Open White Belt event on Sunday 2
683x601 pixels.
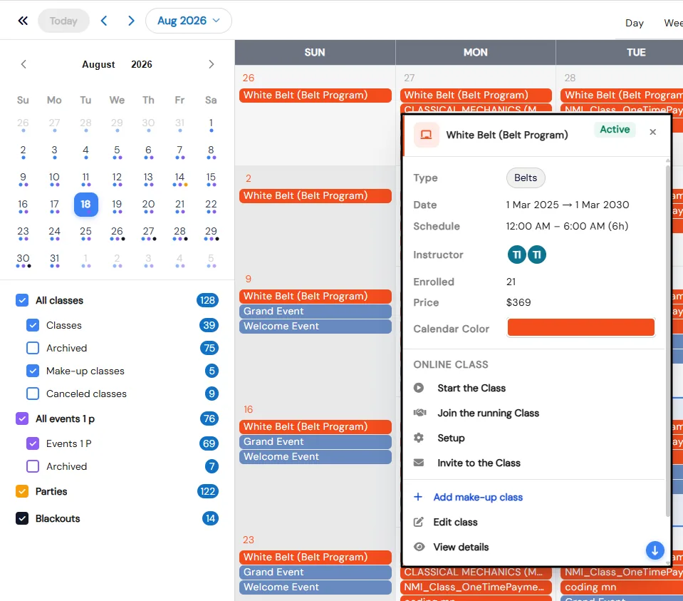(x=315, y=195)
